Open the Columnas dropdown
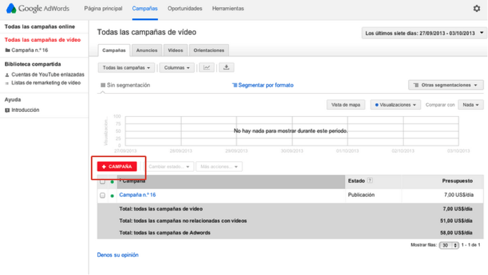The width and height of the screenshot is (488, 275). click(177, 68)
